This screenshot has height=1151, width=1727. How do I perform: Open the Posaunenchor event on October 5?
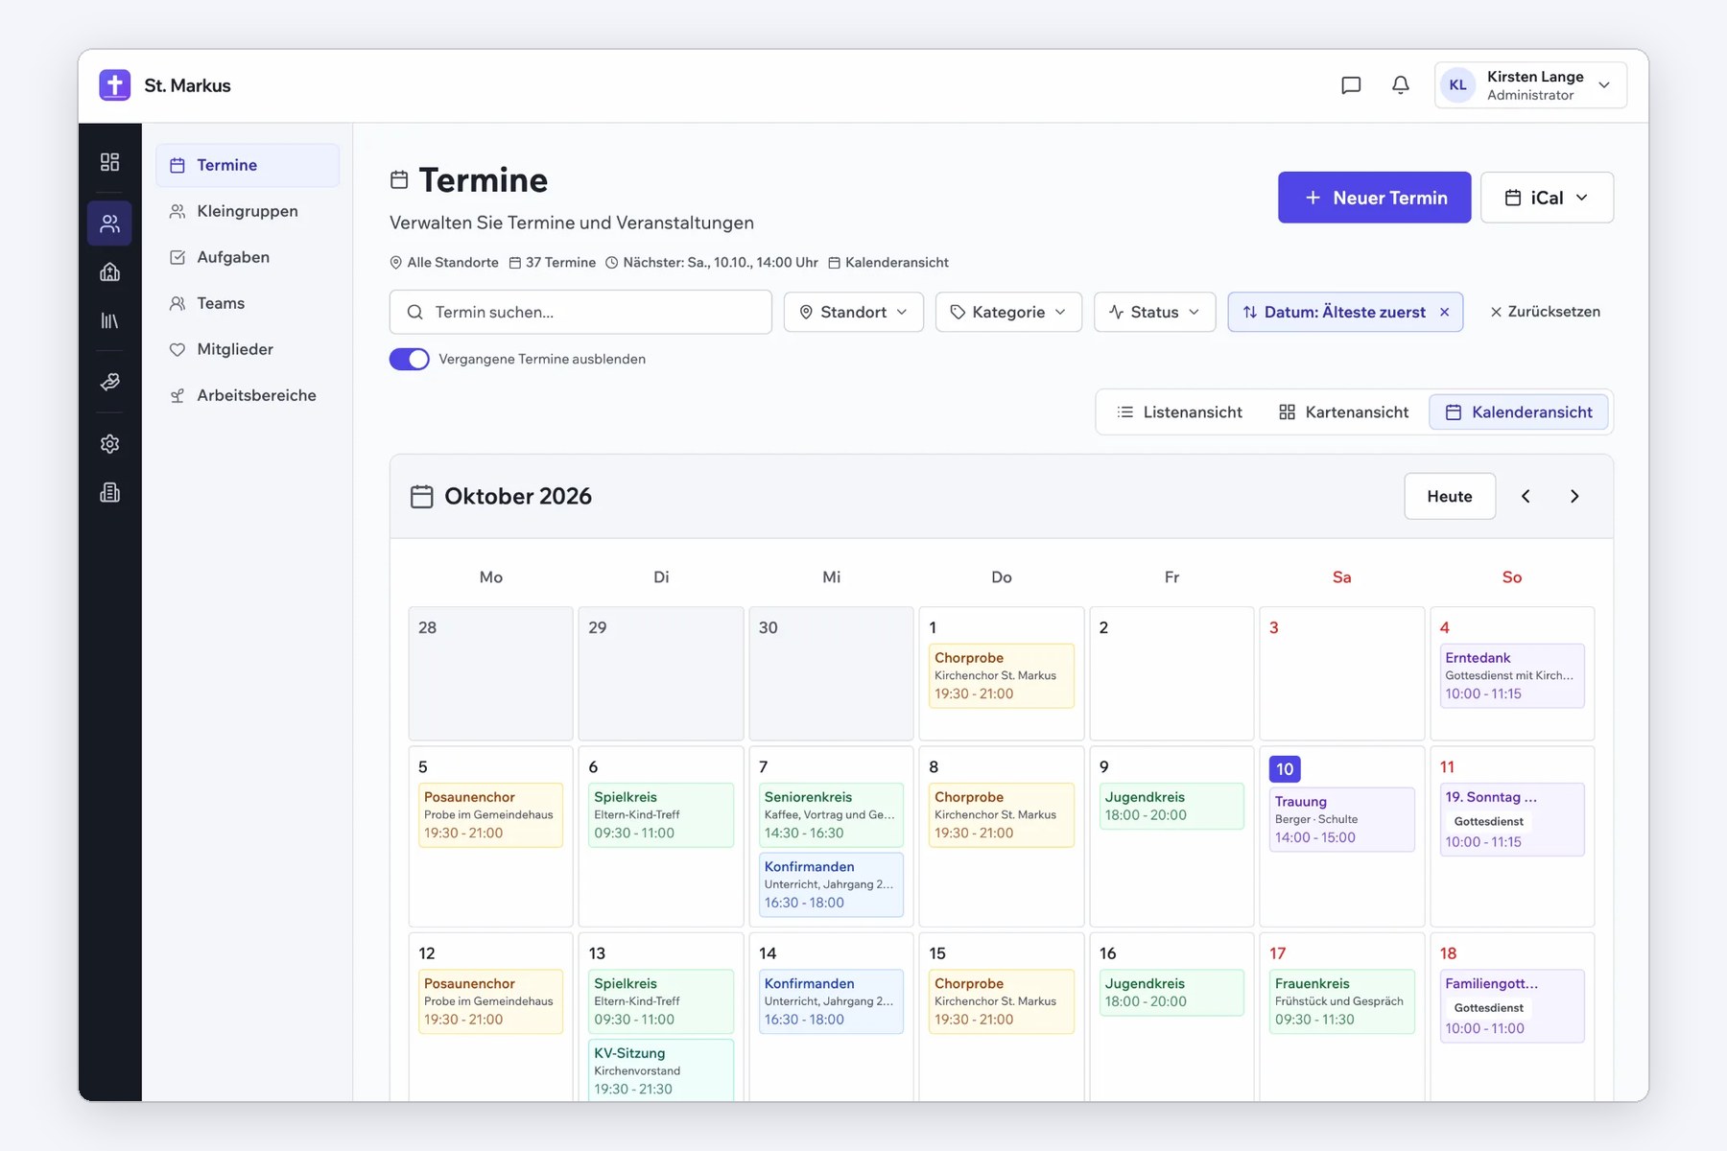point(491,815)
